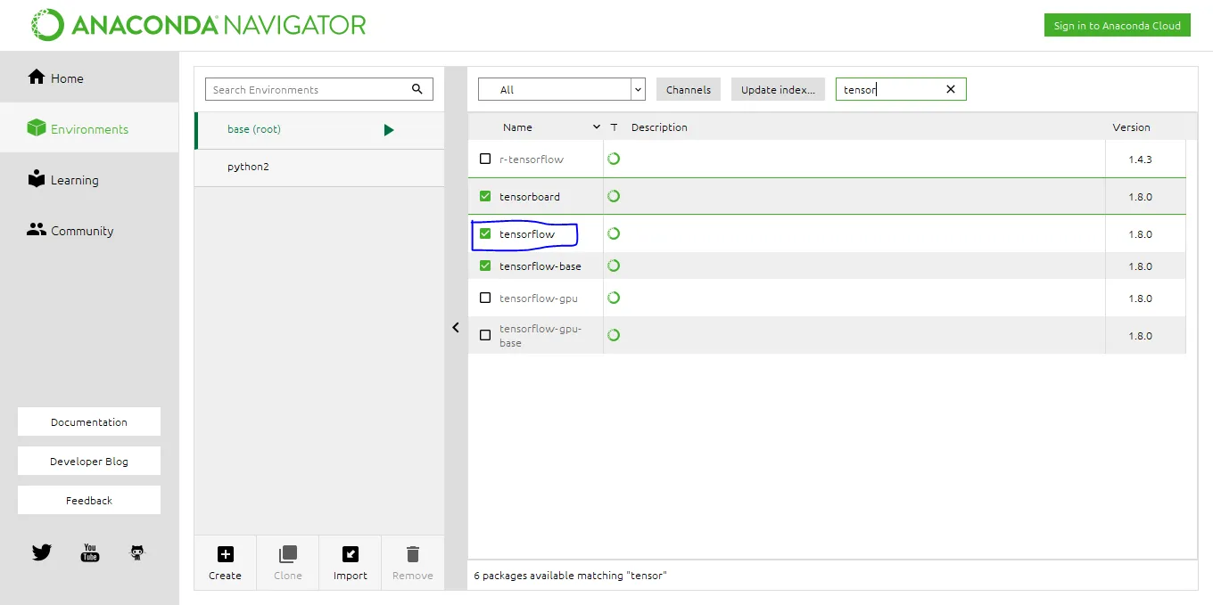The width and height of the screenshot is (1213, 605).
Task: Click the Update index... button
Action: coord(778,89)
